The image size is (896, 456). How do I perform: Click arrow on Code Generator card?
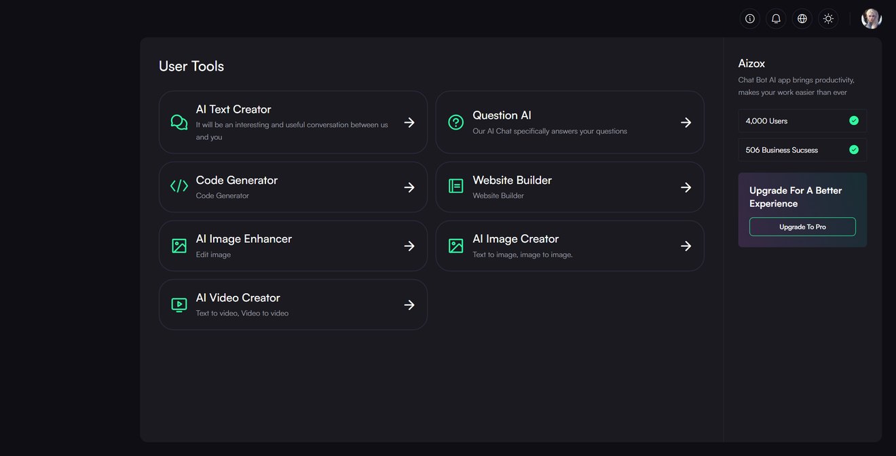[x=409, y=187]
